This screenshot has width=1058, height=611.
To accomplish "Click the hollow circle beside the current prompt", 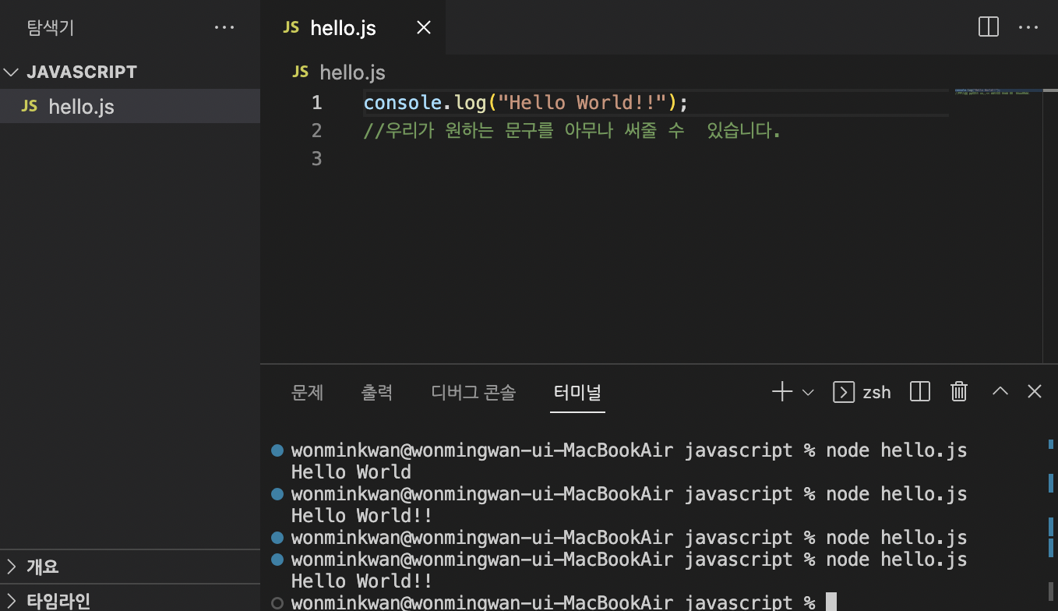I will (x=277, y=602).
